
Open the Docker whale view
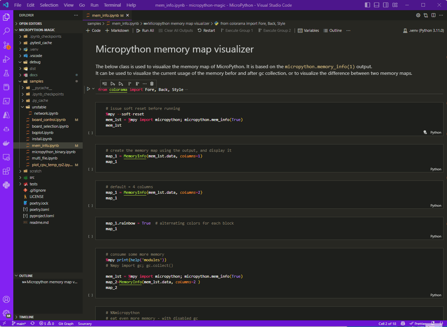(x=6, y=143)
